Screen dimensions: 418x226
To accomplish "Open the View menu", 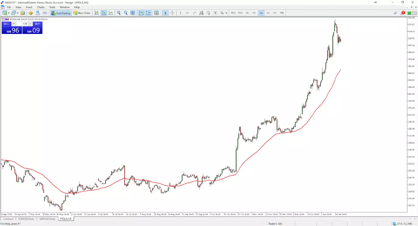I will pyautogui.click(x=18, y=7).
